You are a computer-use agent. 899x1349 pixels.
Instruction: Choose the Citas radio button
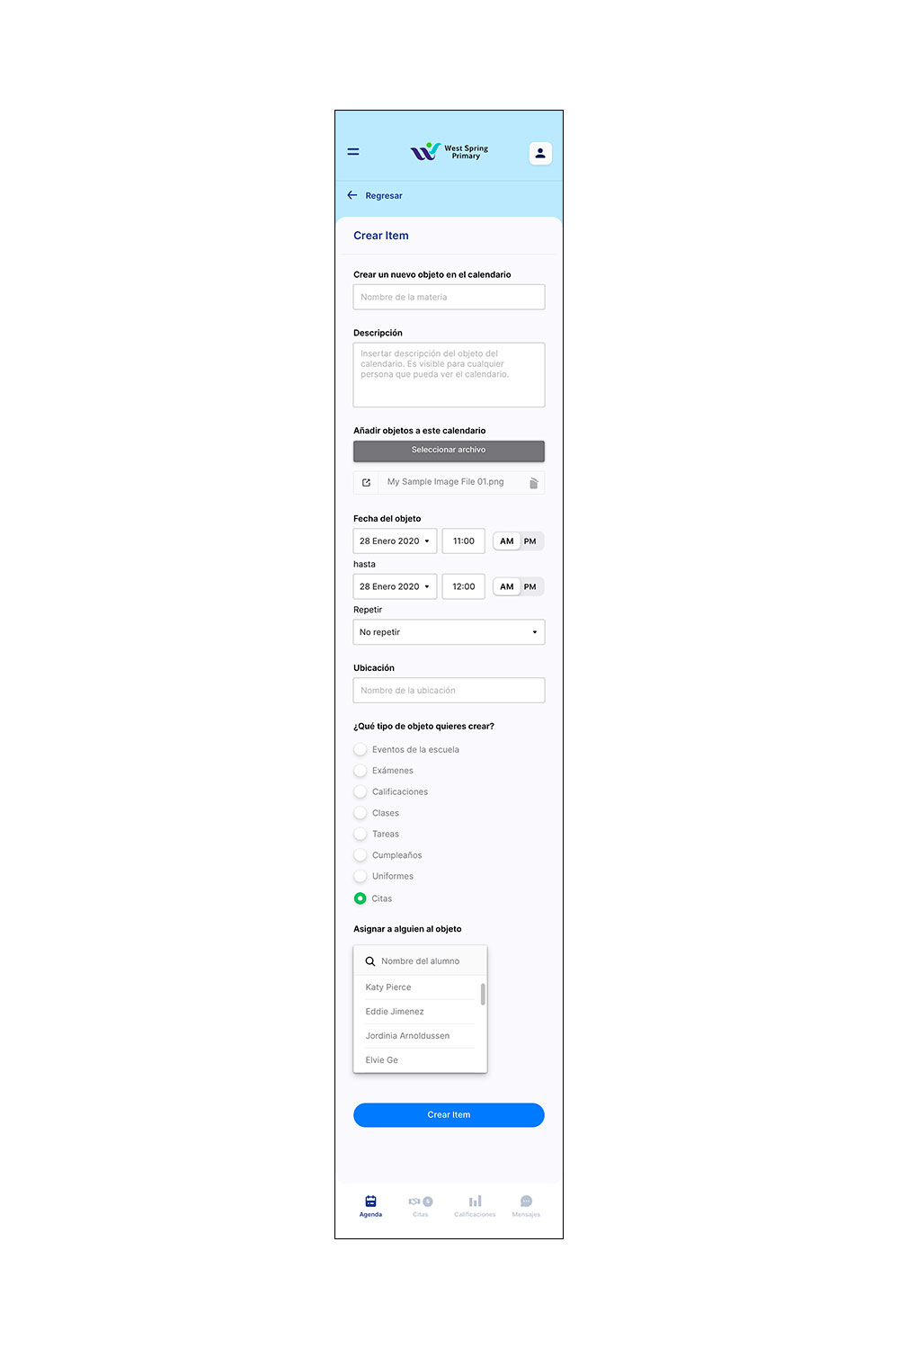(x=360, y=898)
